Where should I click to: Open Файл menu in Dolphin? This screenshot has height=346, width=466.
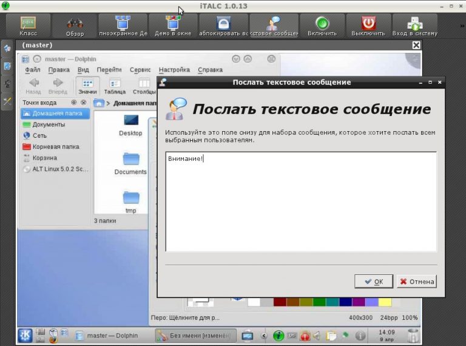coord(32,70)
